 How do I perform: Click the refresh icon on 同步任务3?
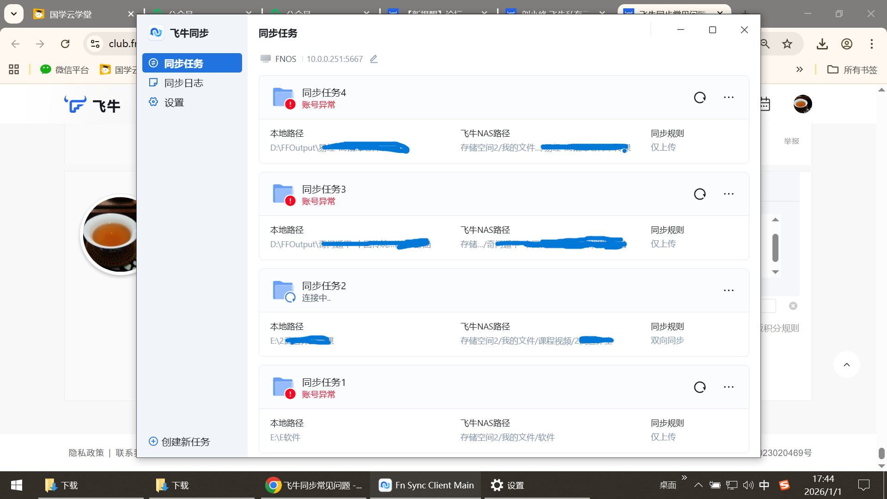click(700, 194)
